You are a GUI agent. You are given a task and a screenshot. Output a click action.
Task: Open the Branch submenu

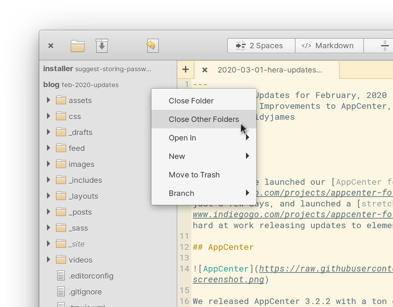204,193
